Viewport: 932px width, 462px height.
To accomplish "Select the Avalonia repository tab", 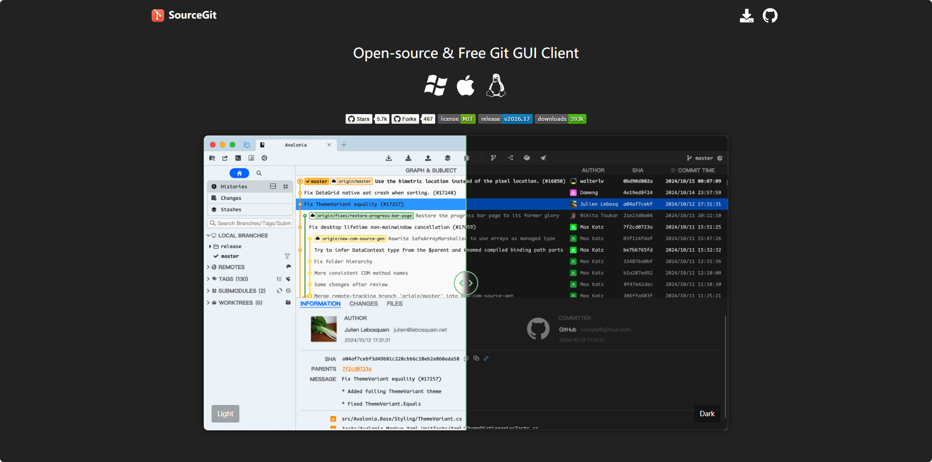I will click(x=296, y=145).
